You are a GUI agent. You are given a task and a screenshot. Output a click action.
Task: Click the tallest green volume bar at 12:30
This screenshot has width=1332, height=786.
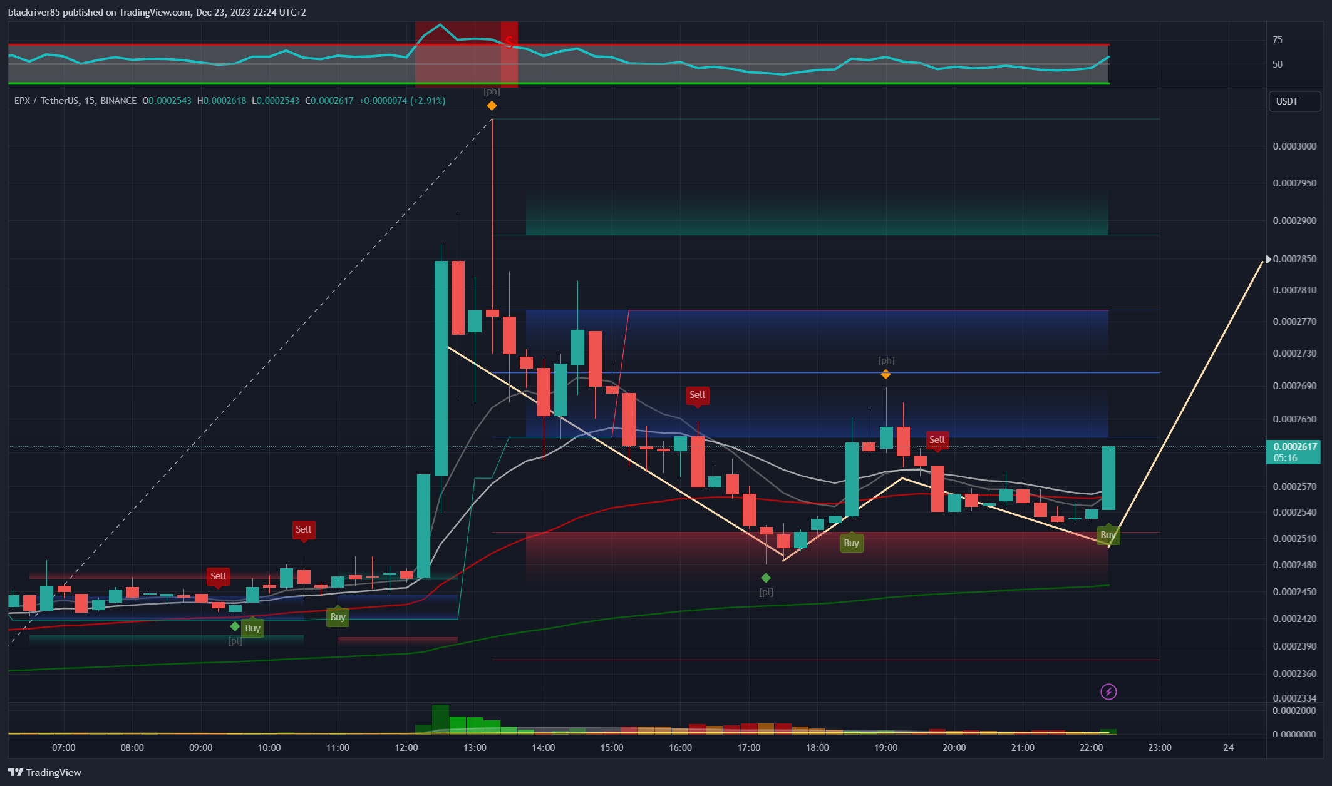coord(441,719)
